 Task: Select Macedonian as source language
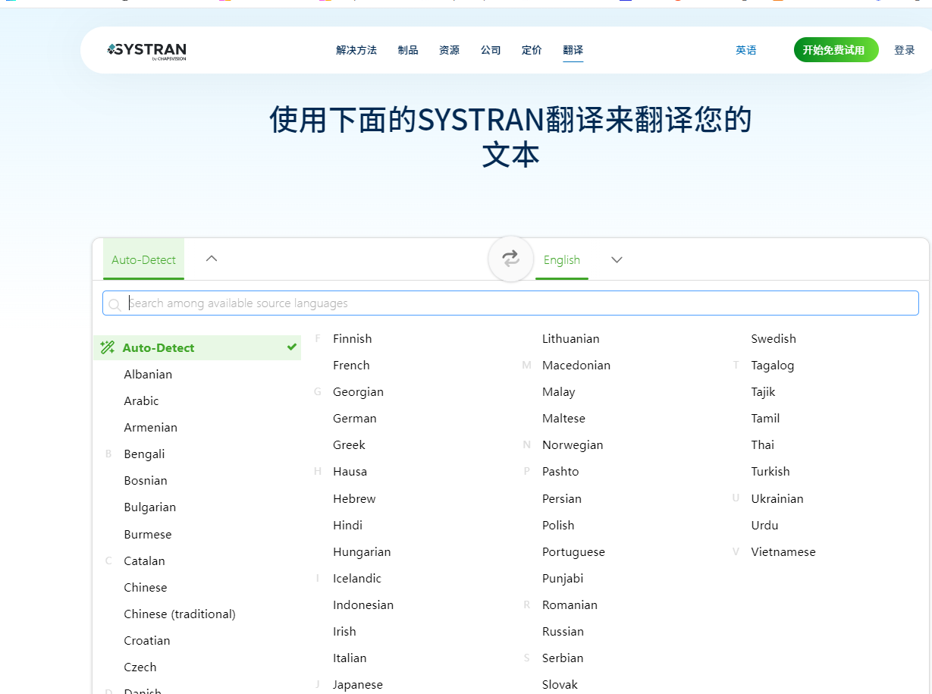point(576,365)
